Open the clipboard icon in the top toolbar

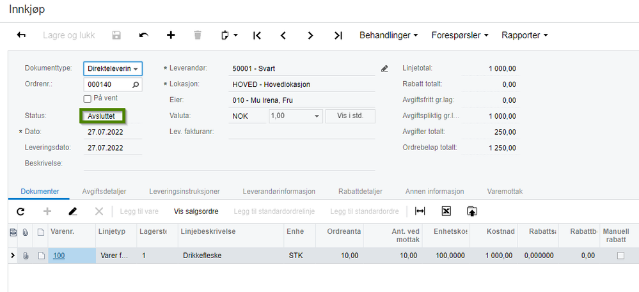click(x=230, y=35)
